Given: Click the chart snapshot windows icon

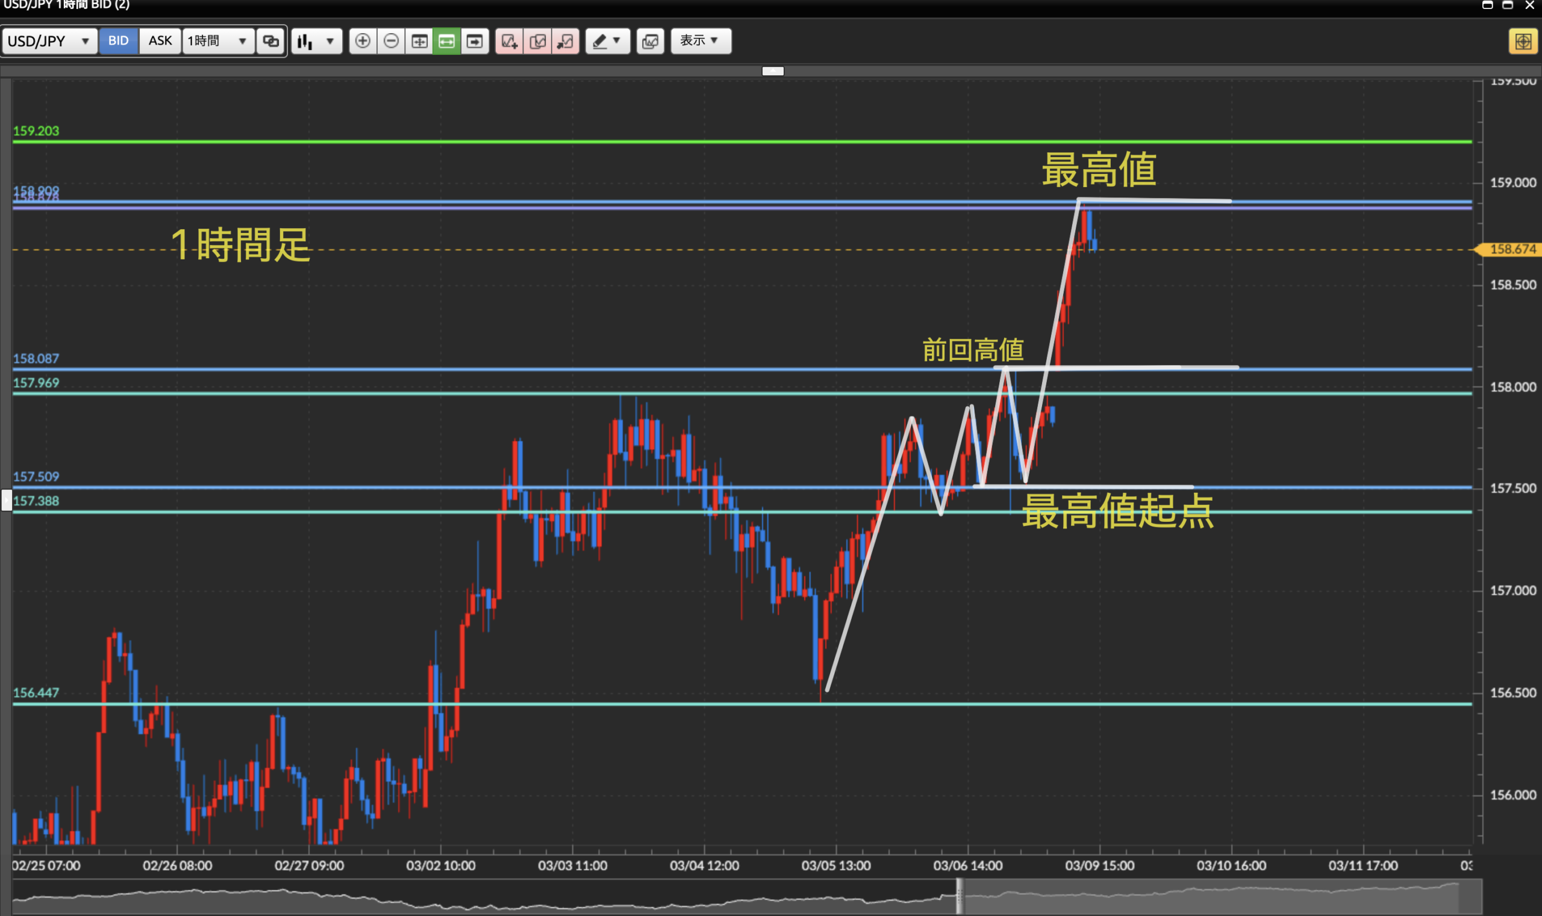Looking at the screenshot, I should point(650,42).
